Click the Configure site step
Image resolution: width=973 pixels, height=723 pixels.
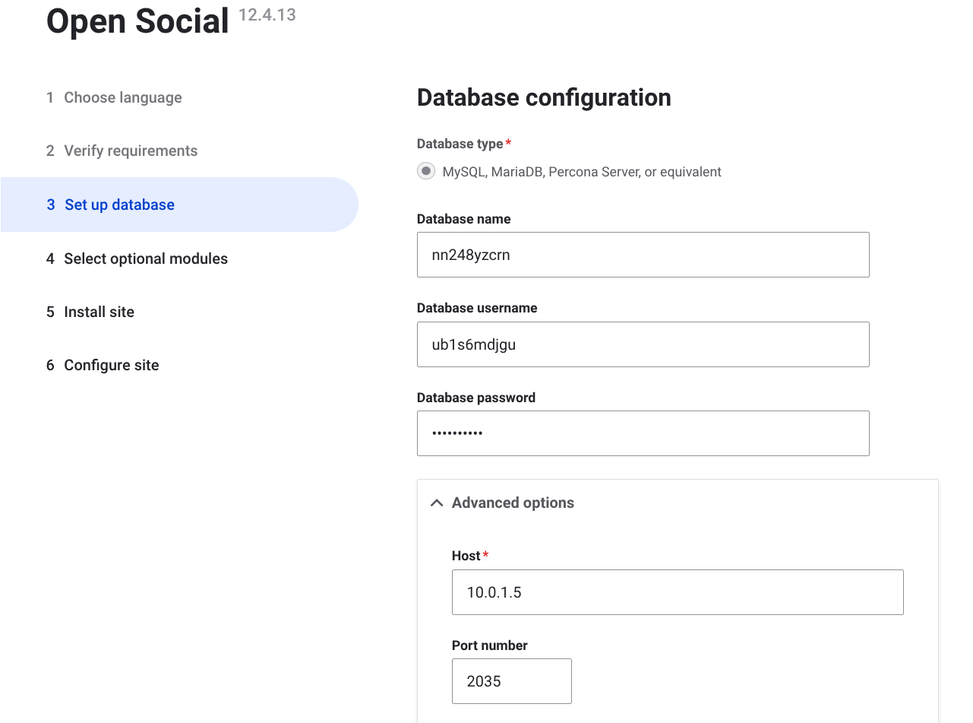(x=111, y=366)
